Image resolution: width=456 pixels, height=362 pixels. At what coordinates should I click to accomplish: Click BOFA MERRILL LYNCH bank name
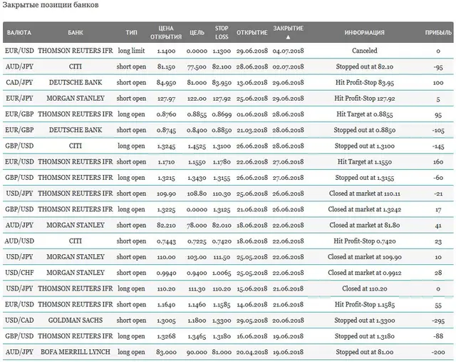(76, 352)
